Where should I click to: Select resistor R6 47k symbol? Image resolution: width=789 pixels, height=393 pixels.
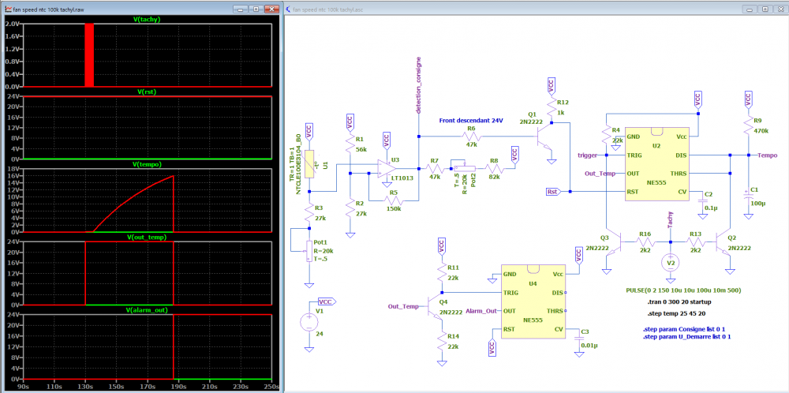[473, 137]
